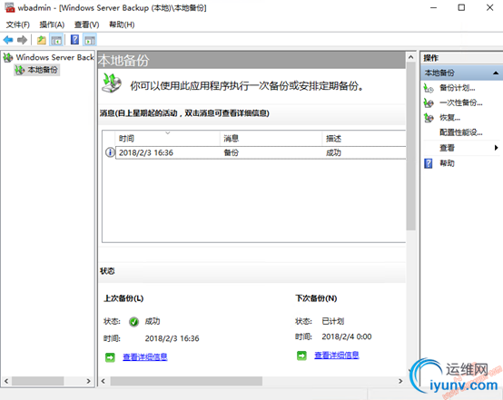
Task: Click the center pane's scroll up arrow
Action: 410,57
